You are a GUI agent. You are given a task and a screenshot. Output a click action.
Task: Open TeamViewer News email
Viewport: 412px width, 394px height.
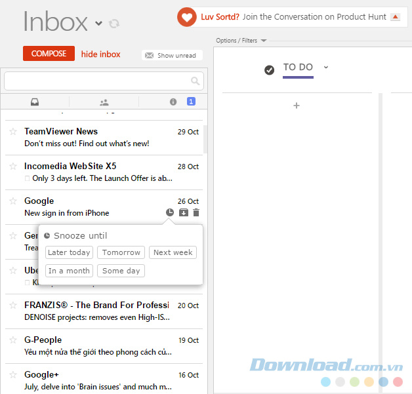pos(104,138)
